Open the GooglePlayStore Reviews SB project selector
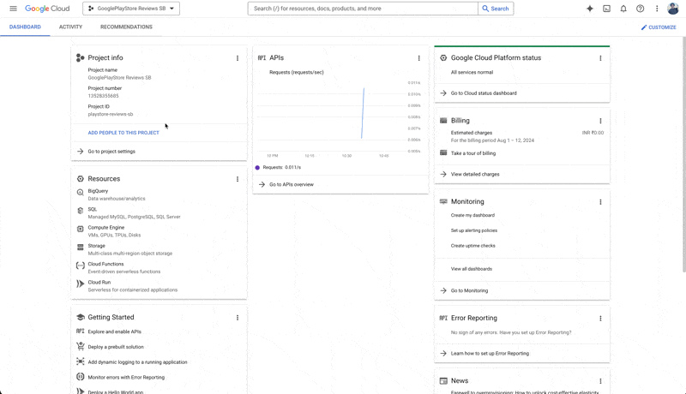 coord(131,9)
